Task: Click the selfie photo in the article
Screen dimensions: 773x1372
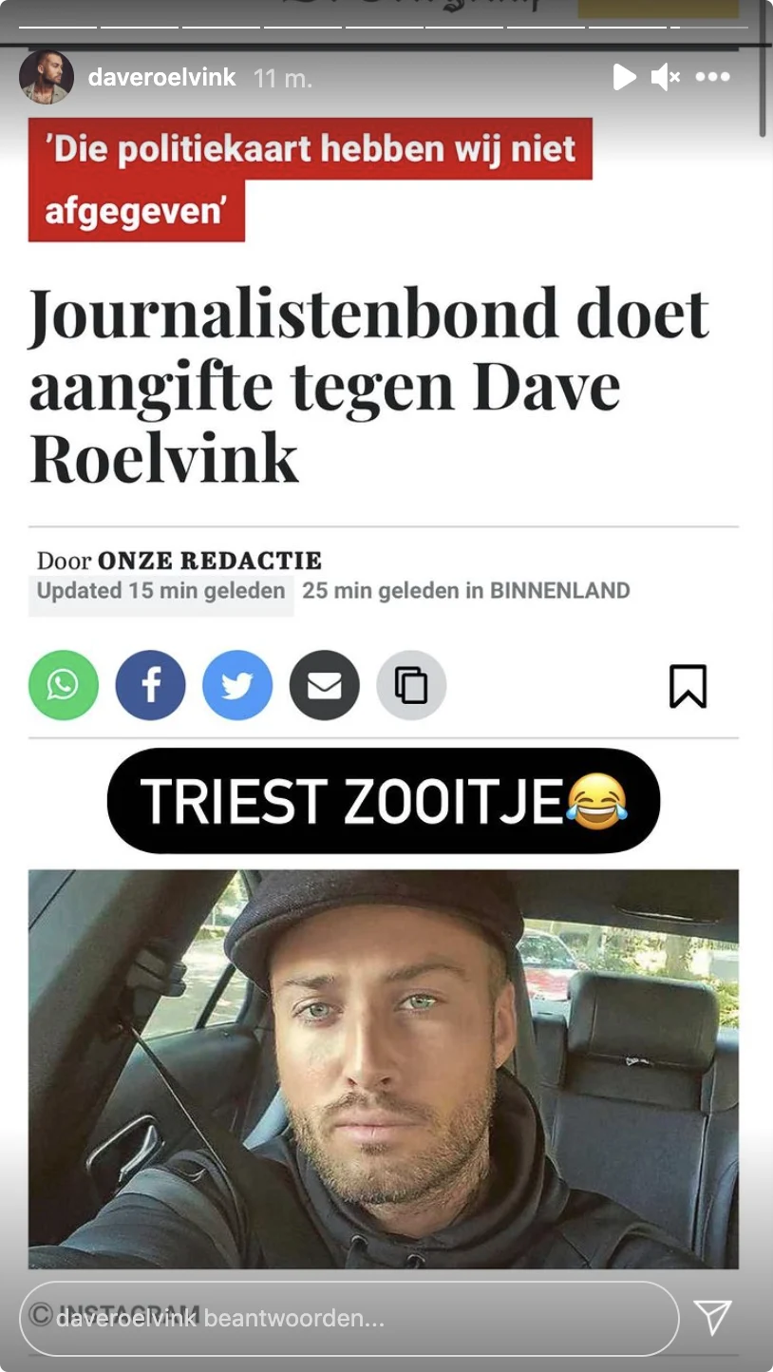Action: (x=384, y=1069)
